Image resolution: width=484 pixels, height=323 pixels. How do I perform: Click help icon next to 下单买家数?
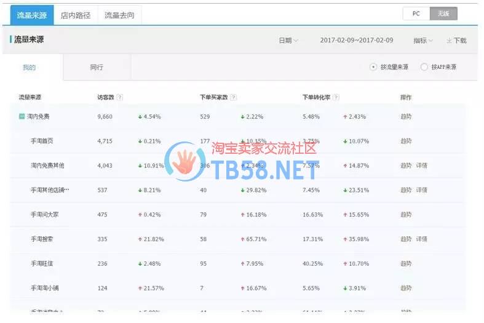(234, 97)
